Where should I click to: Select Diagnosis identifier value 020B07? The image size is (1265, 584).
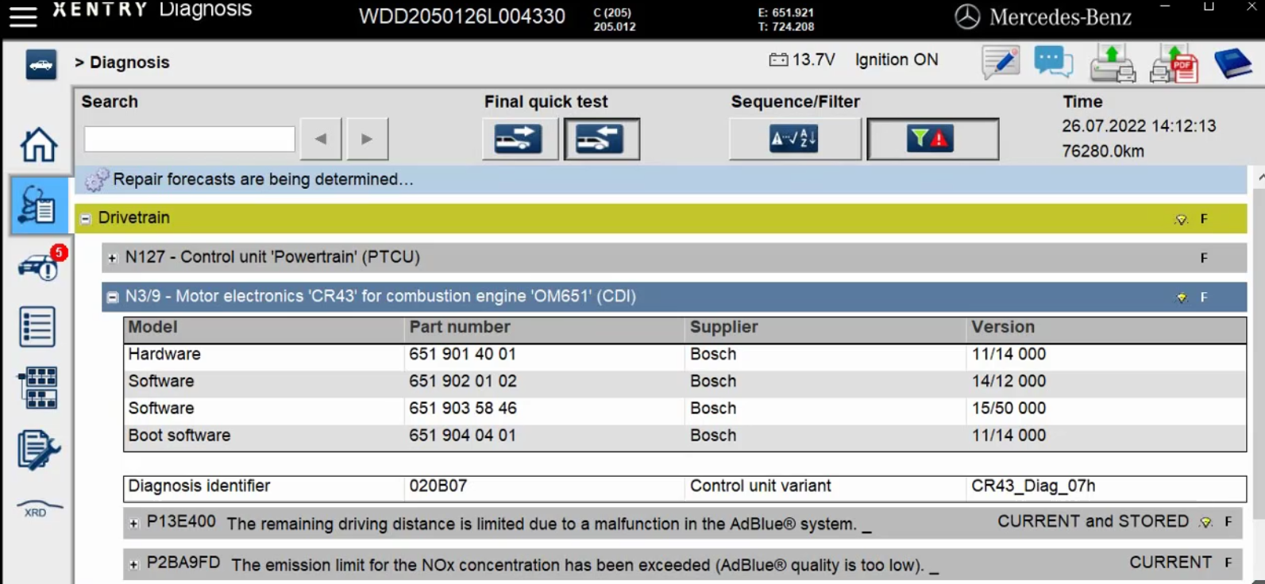pyautogui.click(x=438, y=486)
